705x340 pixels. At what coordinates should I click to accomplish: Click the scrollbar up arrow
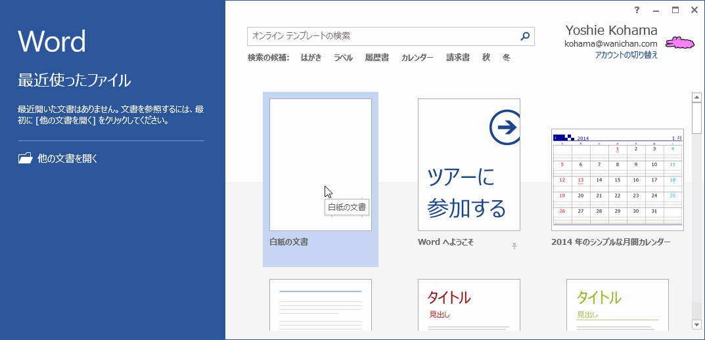click(x=696, y=97)
